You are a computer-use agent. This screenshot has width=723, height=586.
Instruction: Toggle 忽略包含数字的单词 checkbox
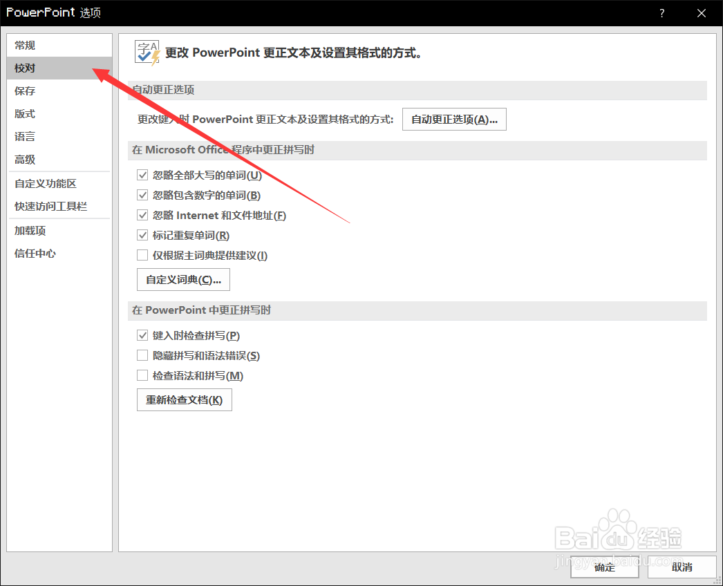[x=142, y=196]
